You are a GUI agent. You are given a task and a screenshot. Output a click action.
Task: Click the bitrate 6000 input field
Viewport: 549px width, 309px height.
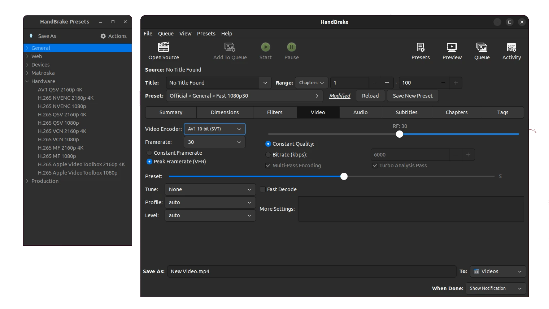[410, 155]
